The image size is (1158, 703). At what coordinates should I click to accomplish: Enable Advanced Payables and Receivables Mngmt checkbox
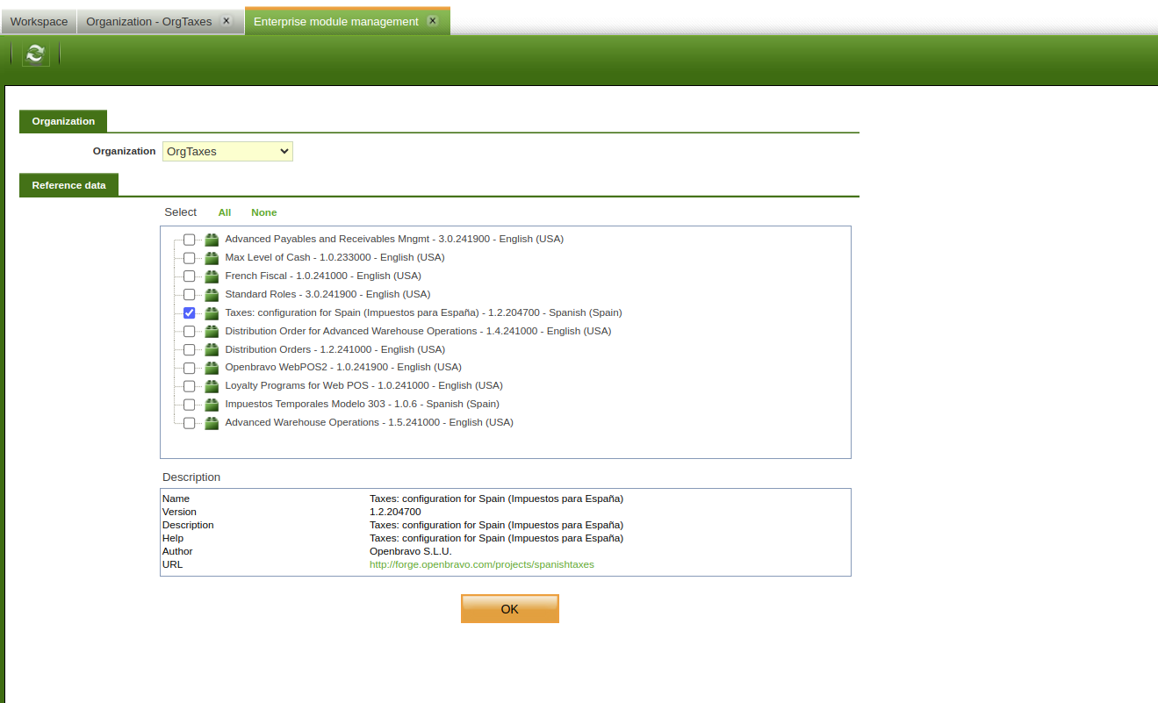coord(190,240)
